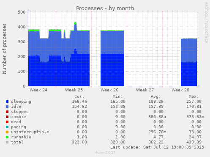This screenshot has height=157, width=210.
Task: Click the 'zombie' legend label
Action: coord(19,117)
